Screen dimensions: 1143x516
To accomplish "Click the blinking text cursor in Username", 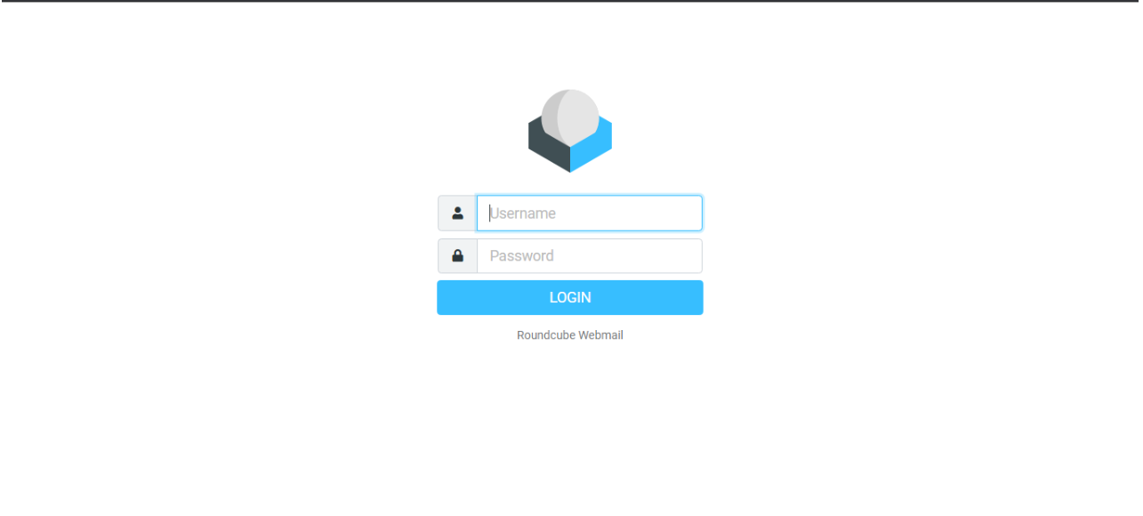I will pyautogui.click(x=490, y=214).
